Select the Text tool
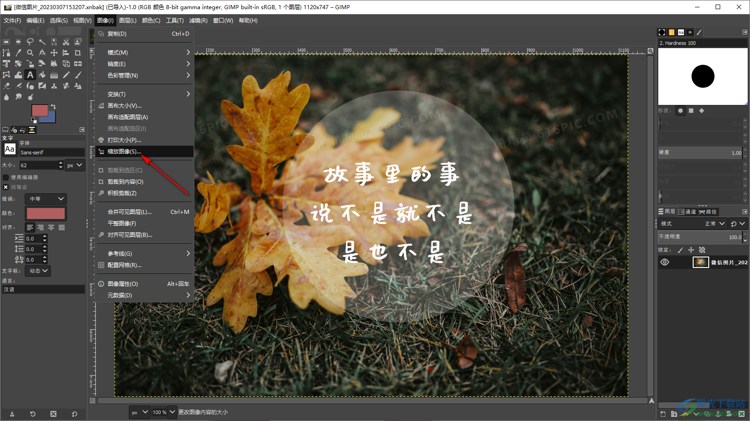The image size is (750, 421). coord(30,75)
